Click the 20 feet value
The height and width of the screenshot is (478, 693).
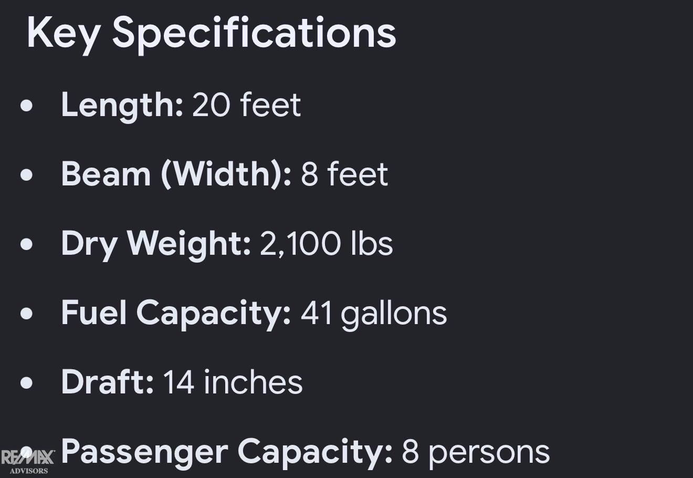tap(246, 105)
